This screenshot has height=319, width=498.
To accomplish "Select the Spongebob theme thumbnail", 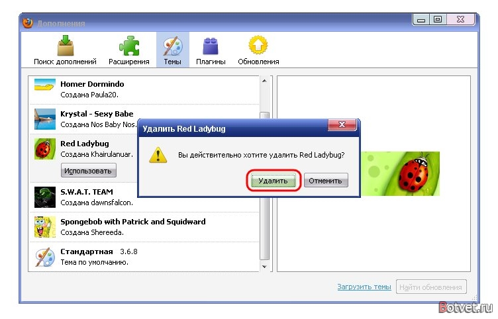I will click(x=45, y=227).
